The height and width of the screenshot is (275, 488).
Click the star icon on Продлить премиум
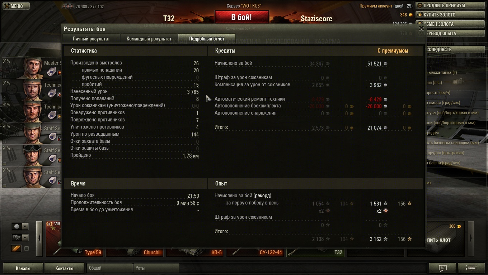coord(420,6)
